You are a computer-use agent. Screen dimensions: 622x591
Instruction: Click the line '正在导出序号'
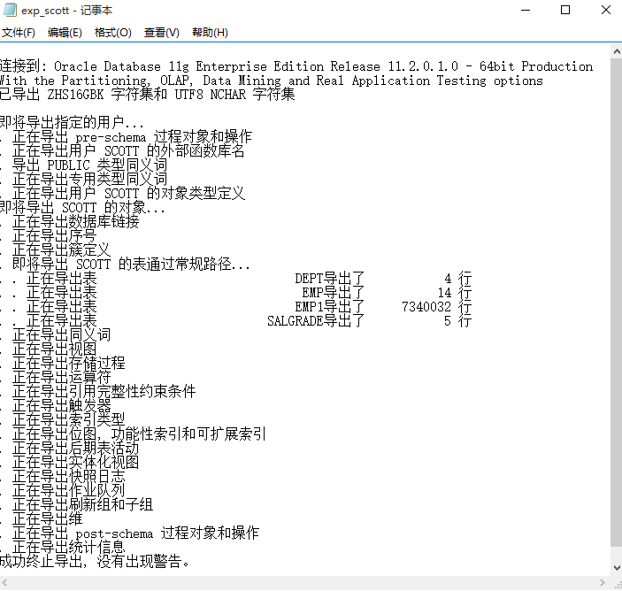54,236
